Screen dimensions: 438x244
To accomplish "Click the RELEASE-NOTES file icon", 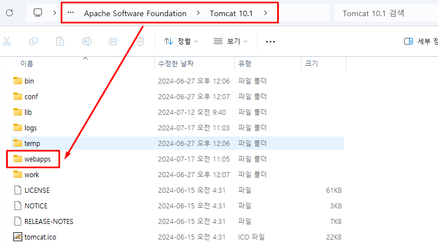I will [x=18, y=221].
